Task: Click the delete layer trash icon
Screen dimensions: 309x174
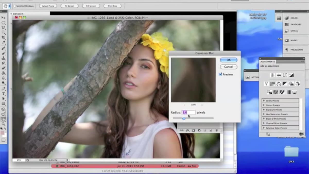Action: [216, 130]
